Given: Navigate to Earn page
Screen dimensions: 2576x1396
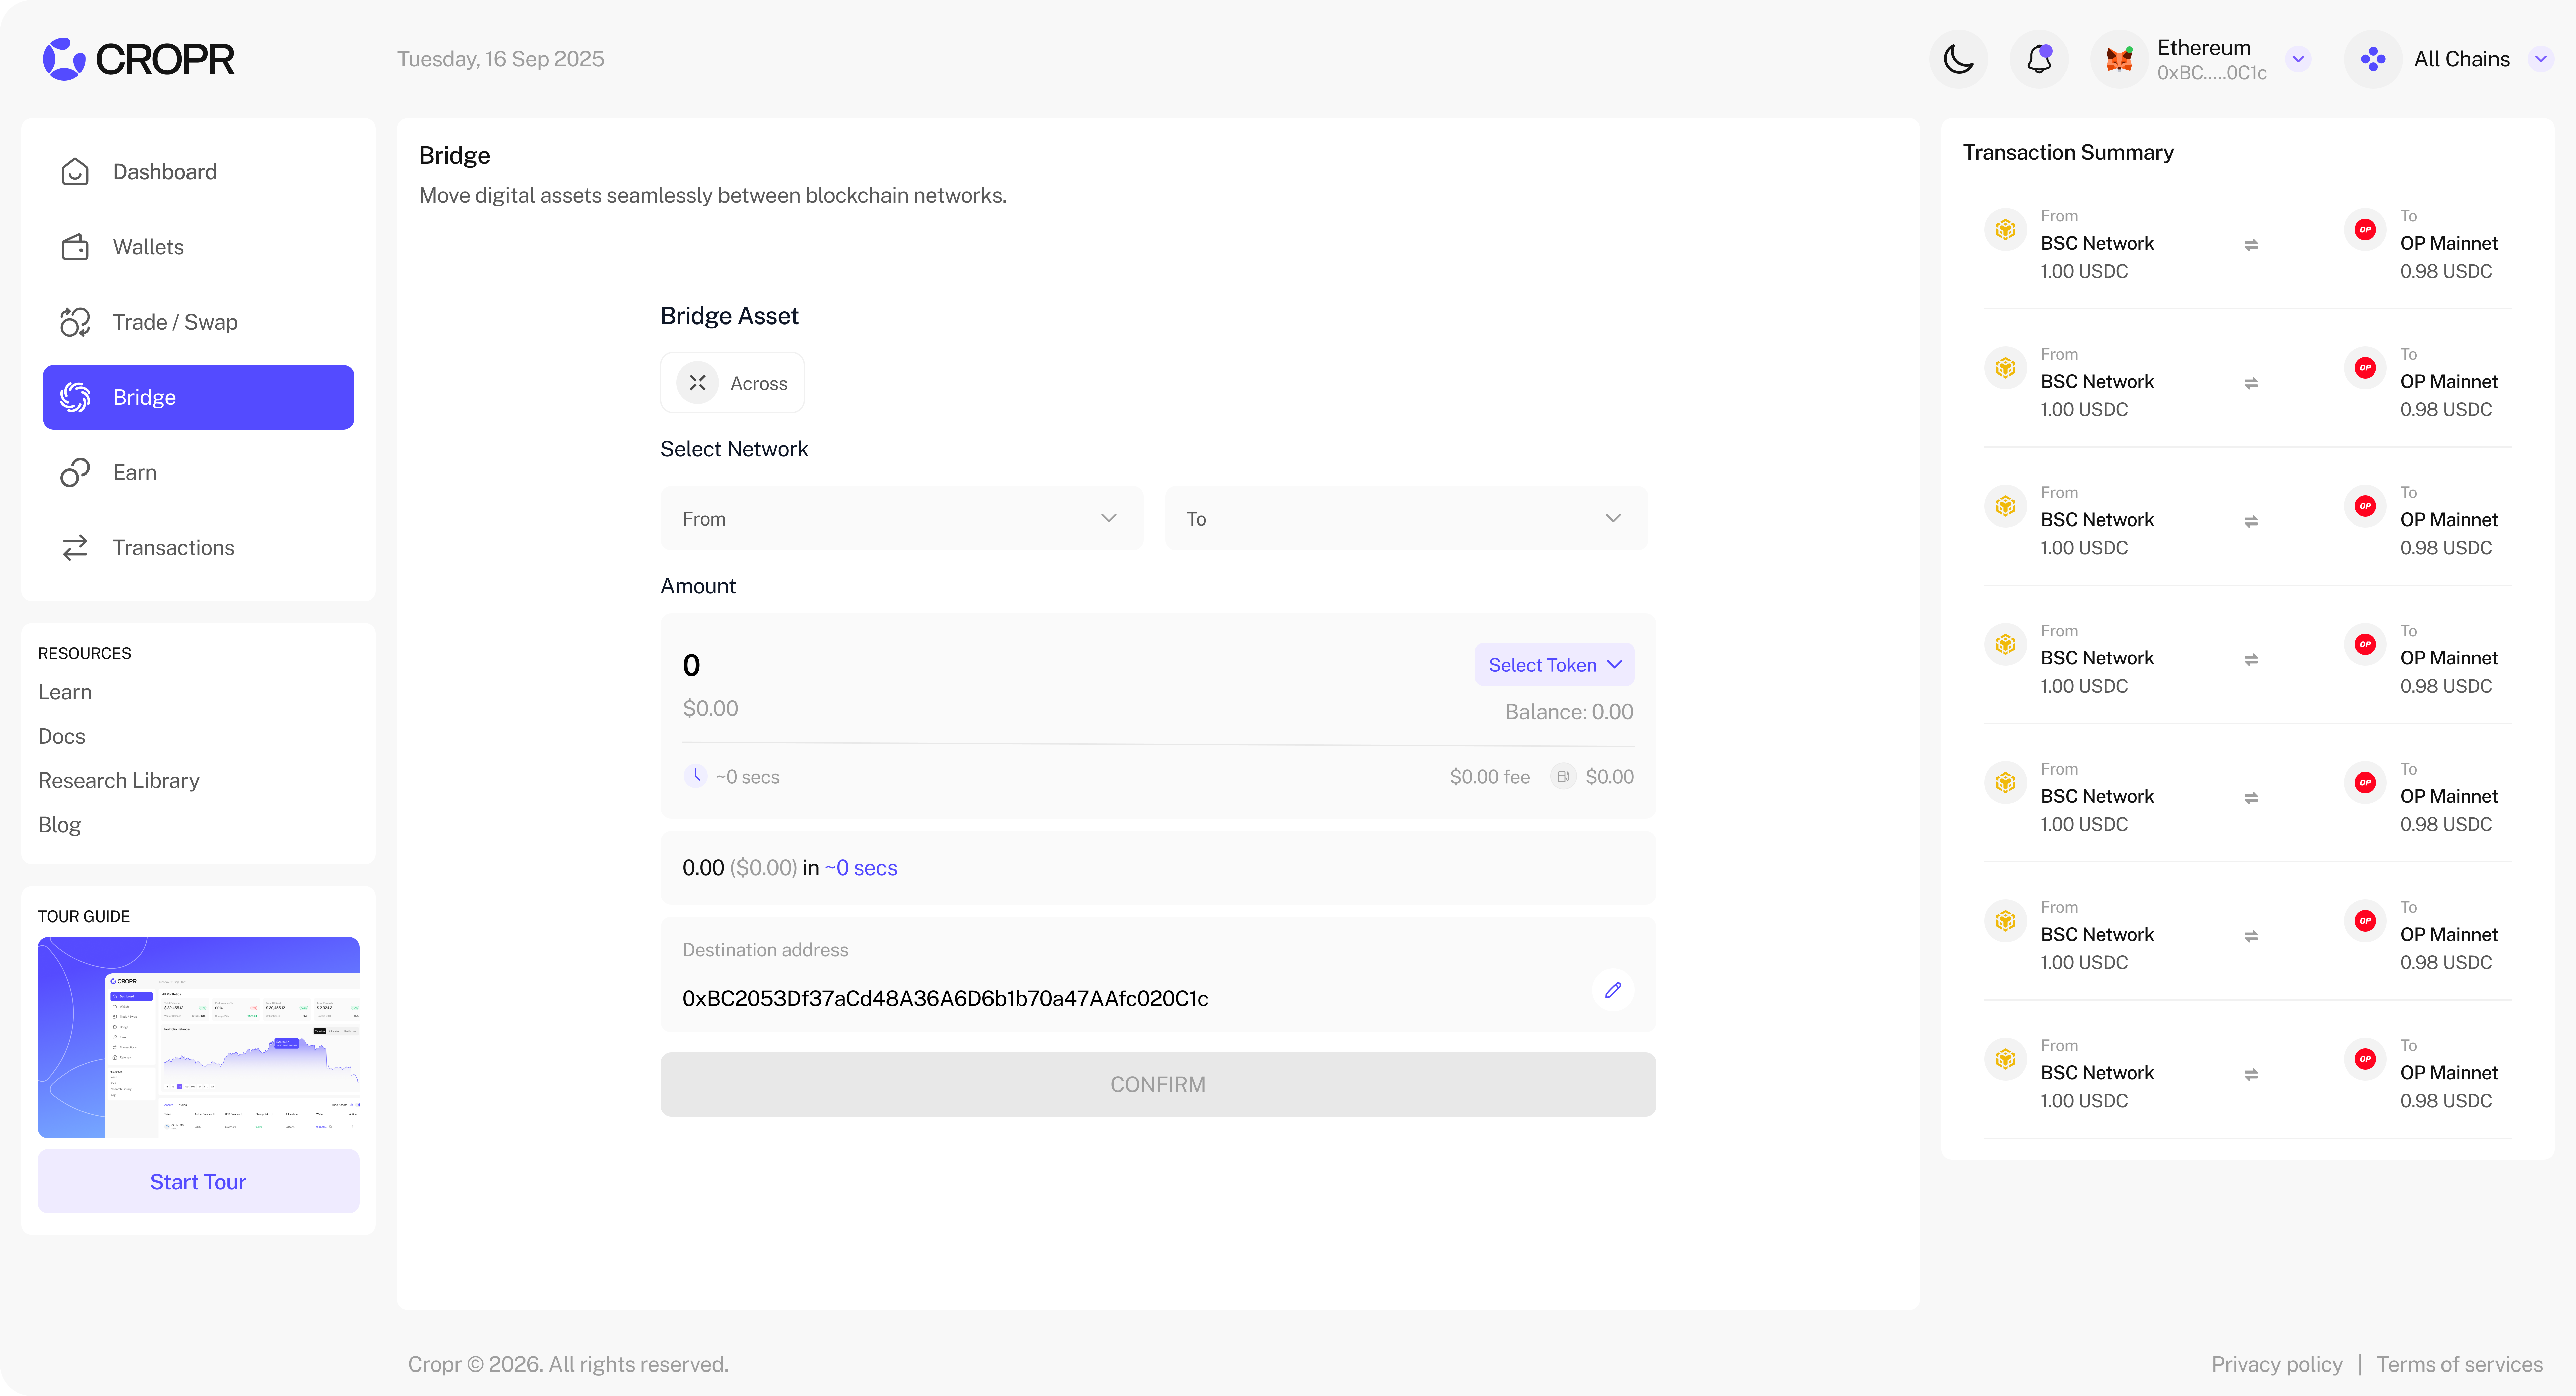Looking at the screenshot, I should point(198,472).
